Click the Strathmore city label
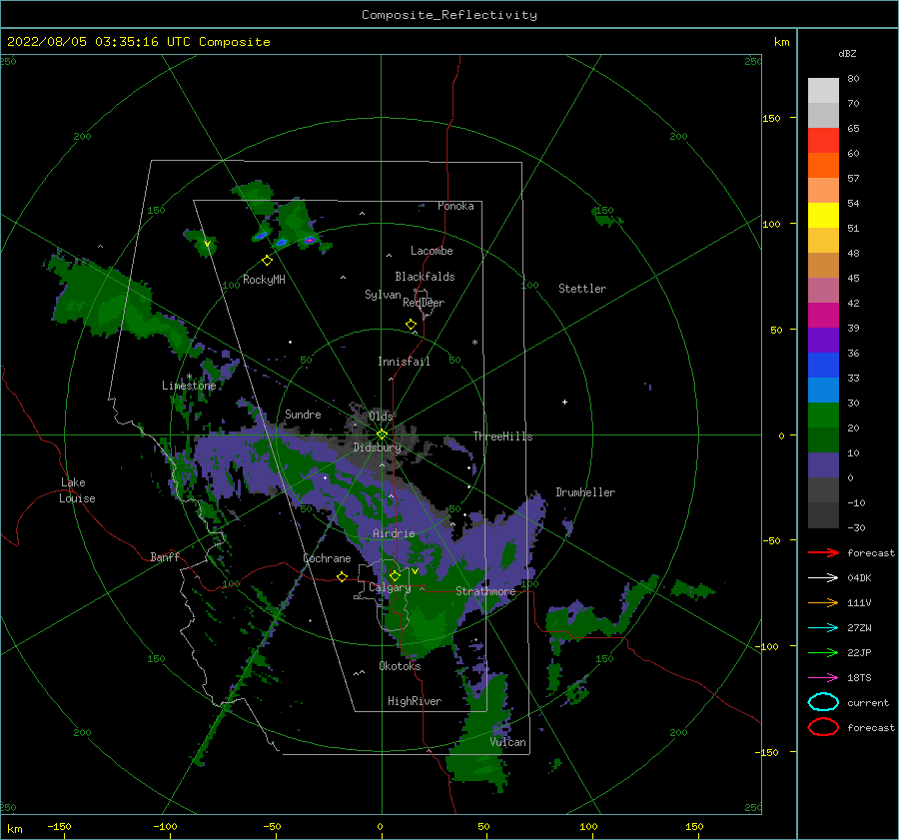 (485, 591)
